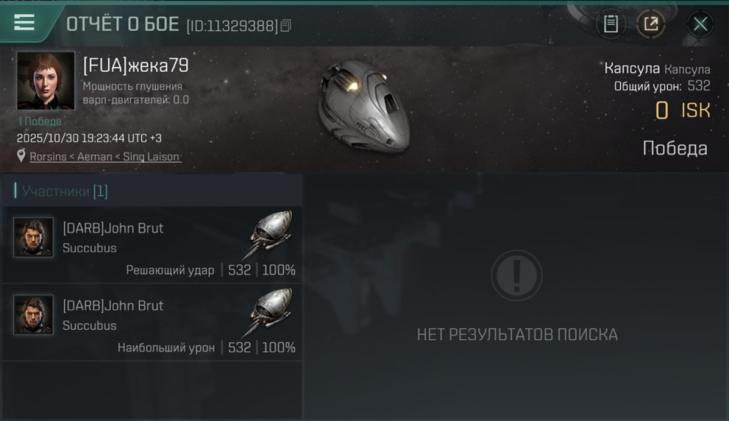The image size is (729, 421).
Task: Click the location pin icon
Action: tap(21, 157)
